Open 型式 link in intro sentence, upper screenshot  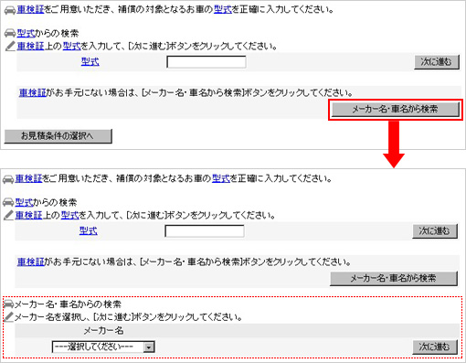point(223,10)
